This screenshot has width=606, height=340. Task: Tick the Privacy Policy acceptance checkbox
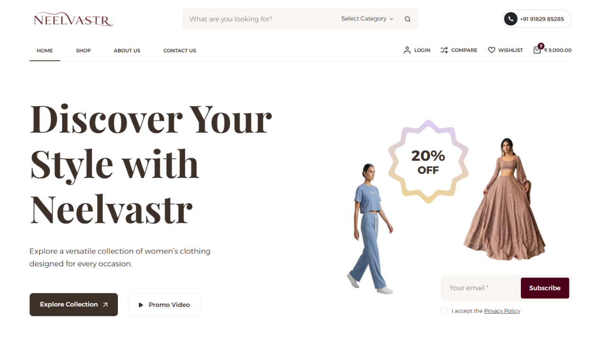(x=444, y=311)
